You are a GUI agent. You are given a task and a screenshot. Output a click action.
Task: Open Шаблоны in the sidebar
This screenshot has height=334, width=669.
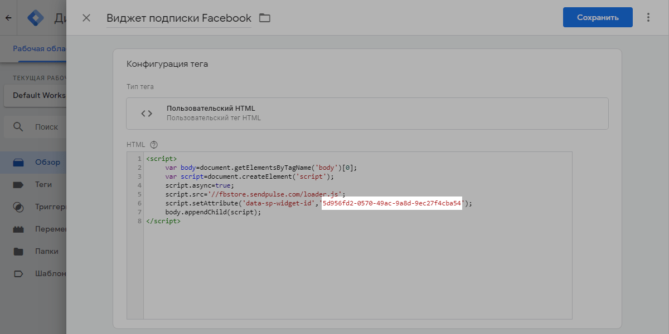tap(33, 273)
